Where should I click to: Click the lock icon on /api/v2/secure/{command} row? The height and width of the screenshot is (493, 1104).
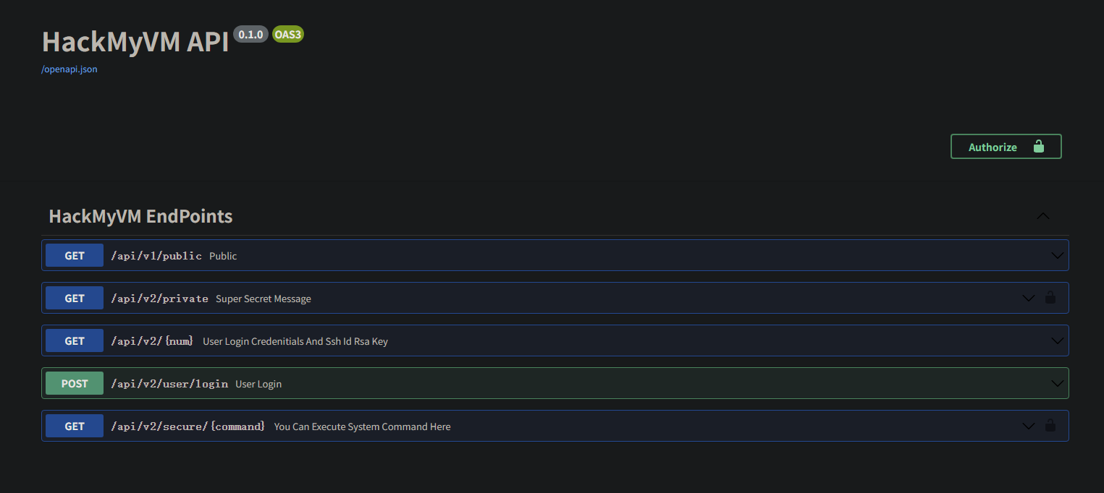coord(1050,426)
